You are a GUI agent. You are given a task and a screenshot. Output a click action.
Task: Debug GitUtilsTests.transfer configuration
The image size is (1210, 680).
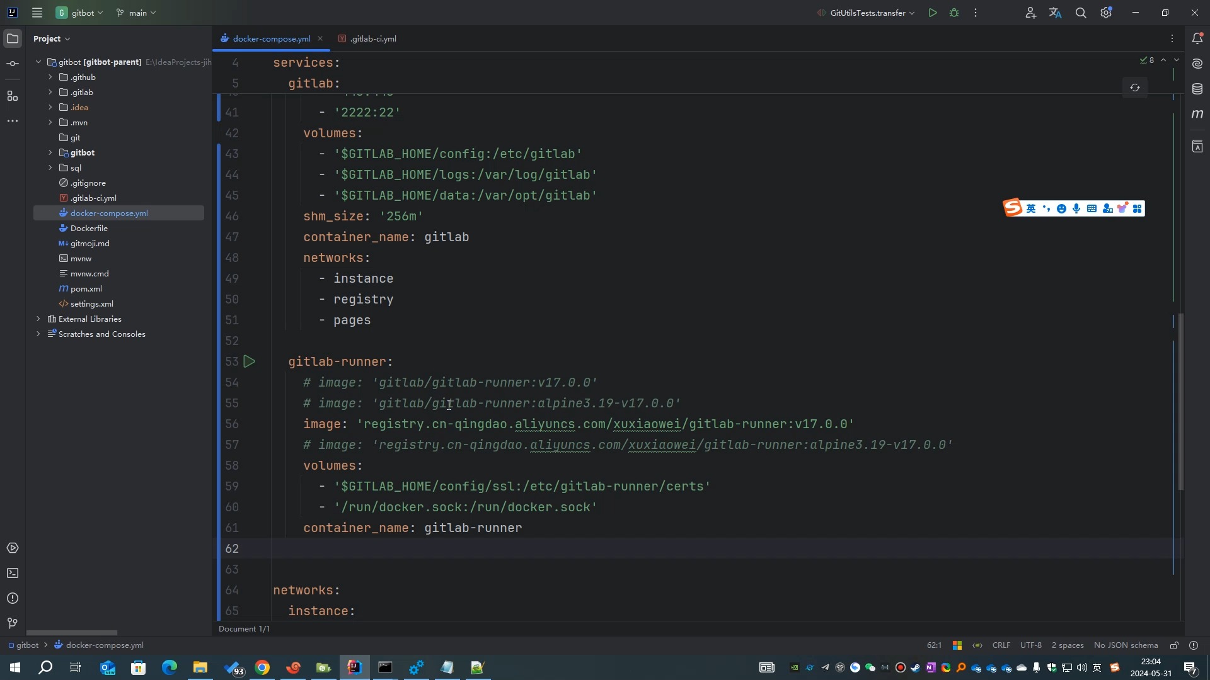point(954,13)
